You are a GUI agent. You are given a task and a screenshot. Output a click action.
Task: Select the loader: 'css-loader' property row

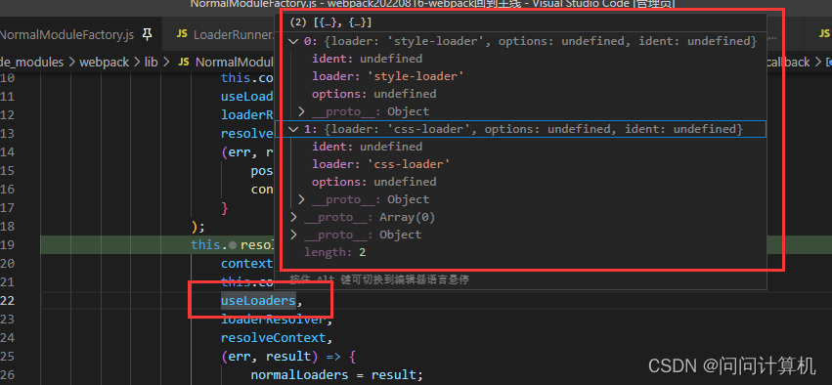[381, 164]
